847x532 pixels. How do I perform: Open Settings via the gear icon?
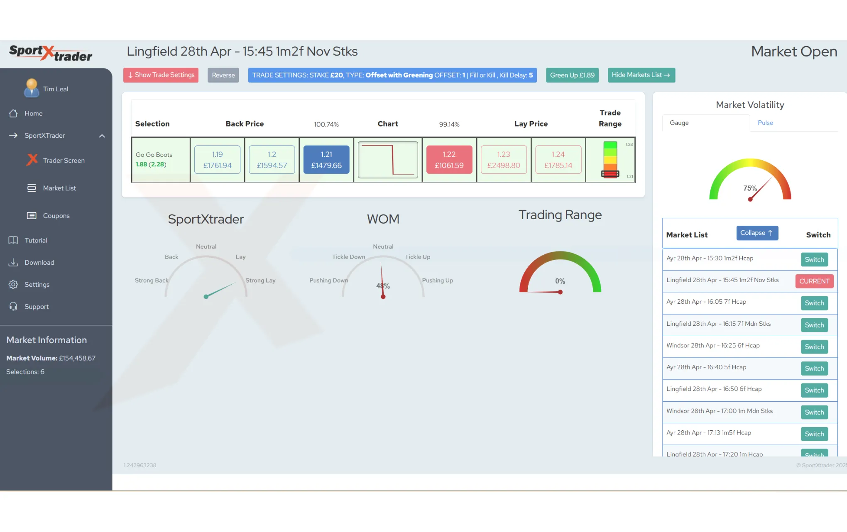[x=13, y=284]
